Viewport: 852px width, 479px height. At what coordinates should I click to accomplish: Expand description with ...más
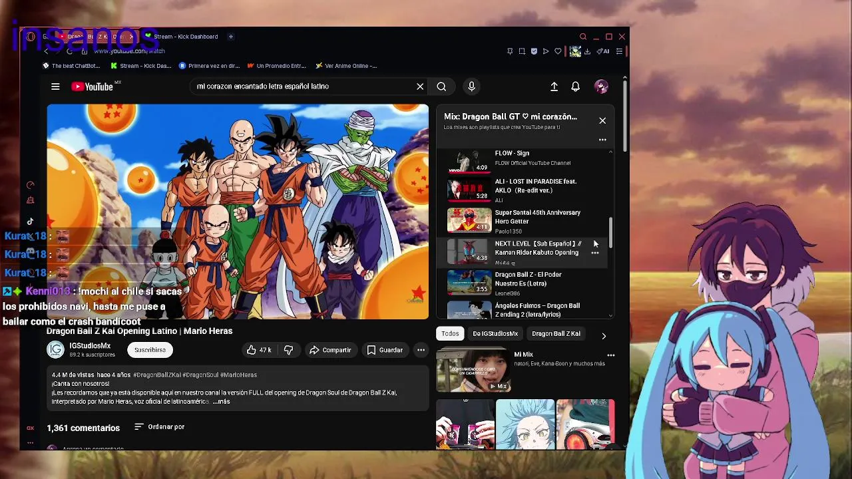click(221, 402)
